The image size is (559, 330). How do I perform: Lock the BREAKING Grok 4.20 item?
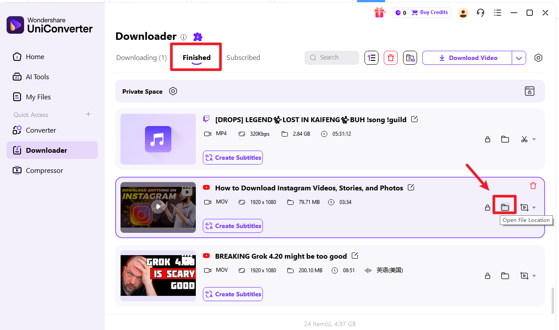[x=487, y=276]
